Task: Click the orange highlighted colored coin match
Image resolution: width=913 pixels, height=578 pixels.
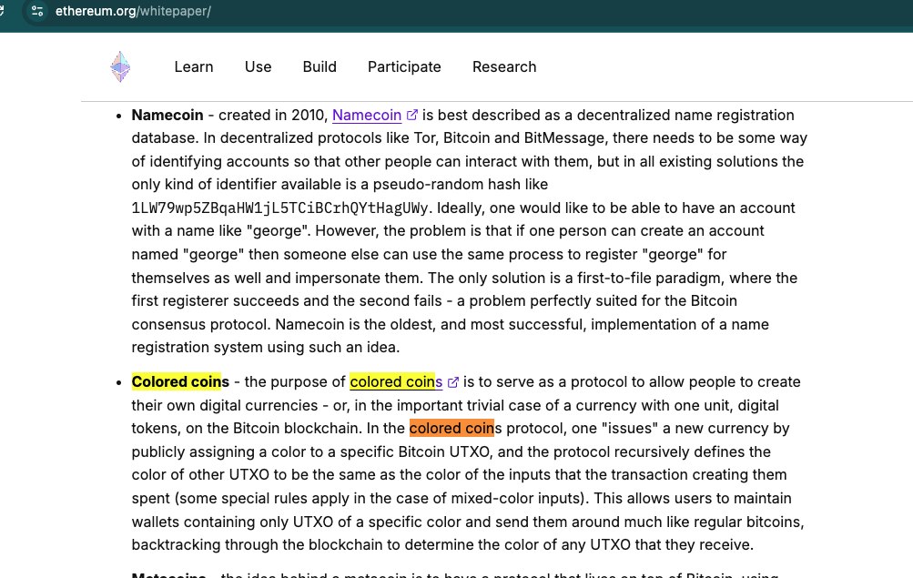Action: coord(451,428)
